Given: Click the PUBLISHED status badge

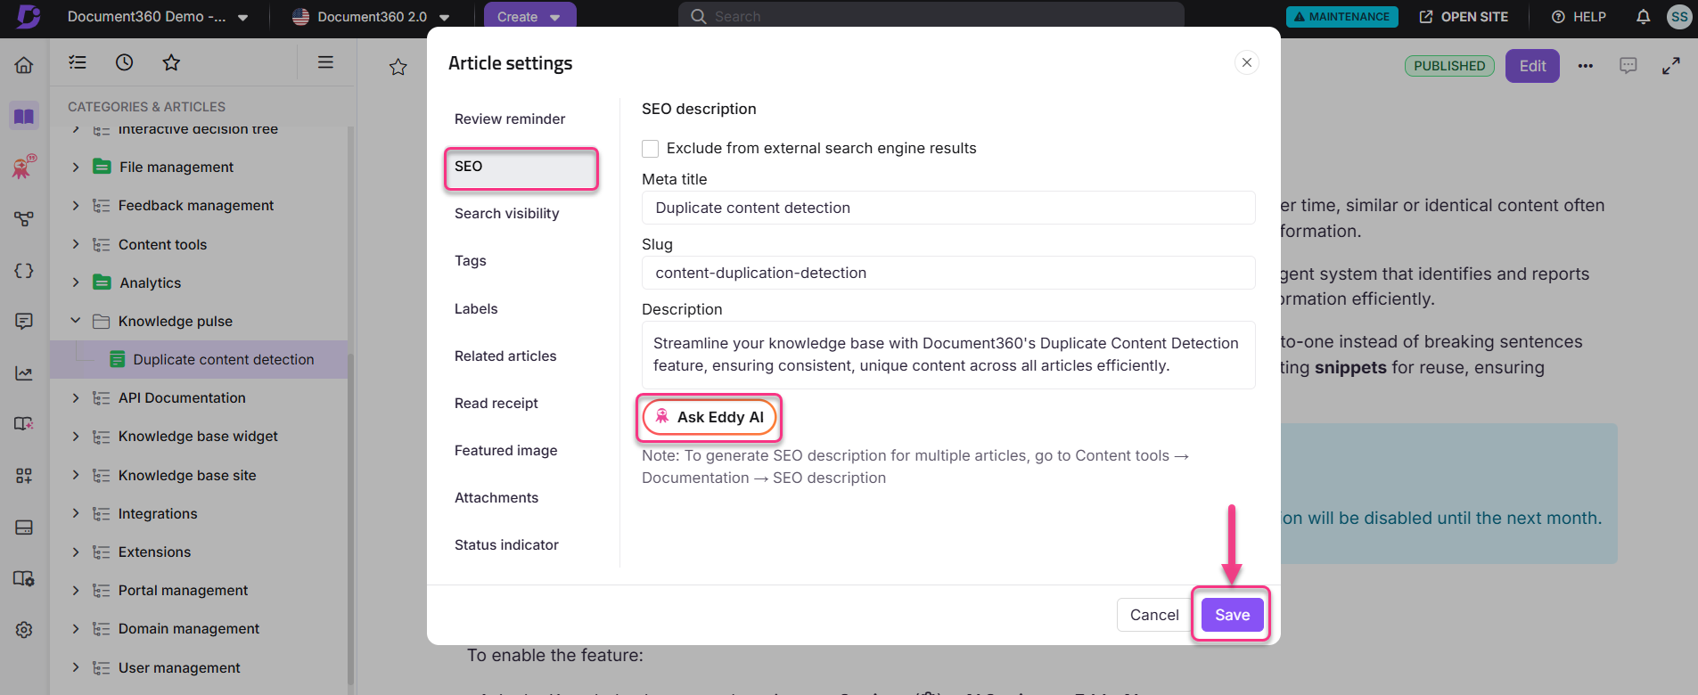Looking at the screenshot, I should click(1449, 66).
